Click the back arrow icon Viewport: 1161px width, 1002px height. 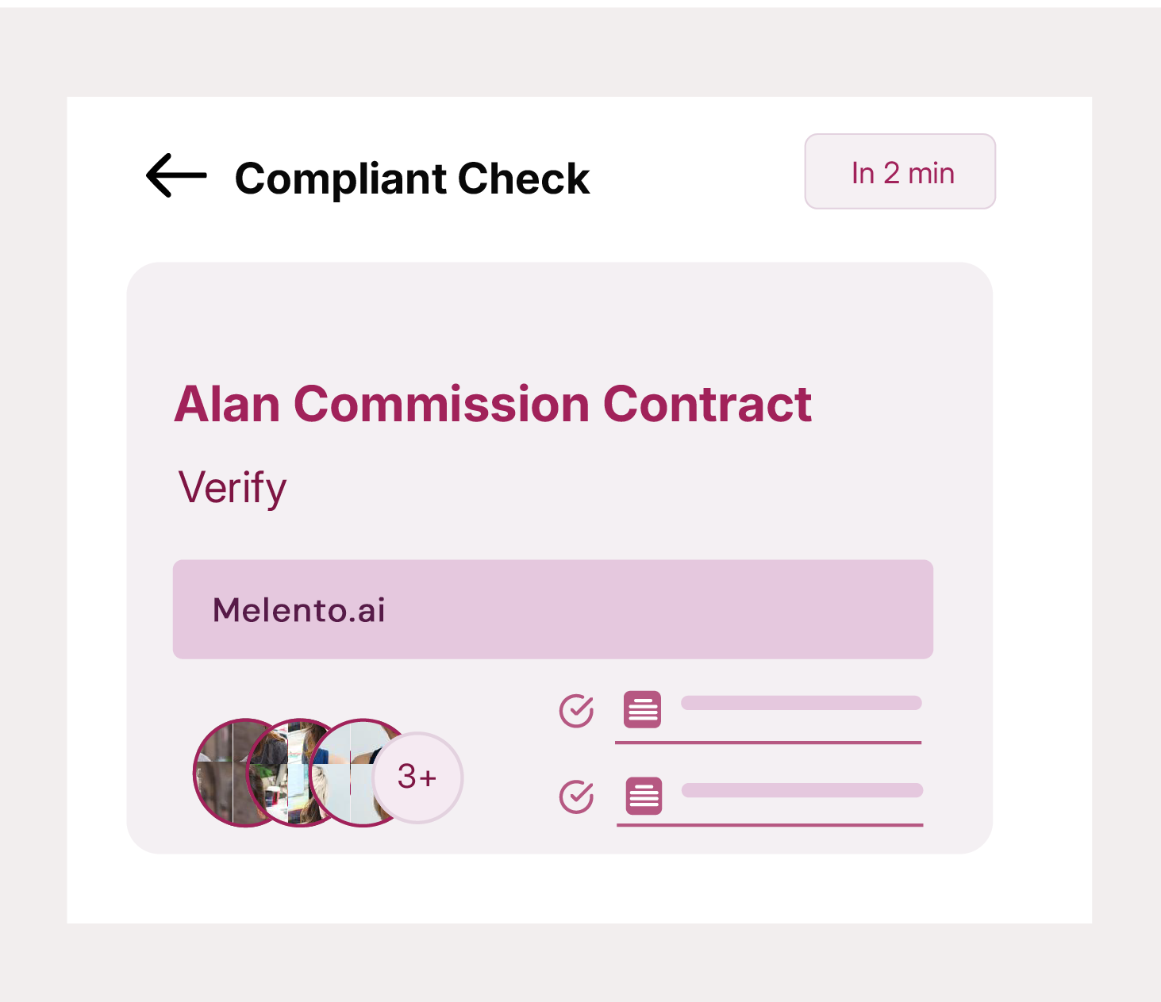point(176,175)
